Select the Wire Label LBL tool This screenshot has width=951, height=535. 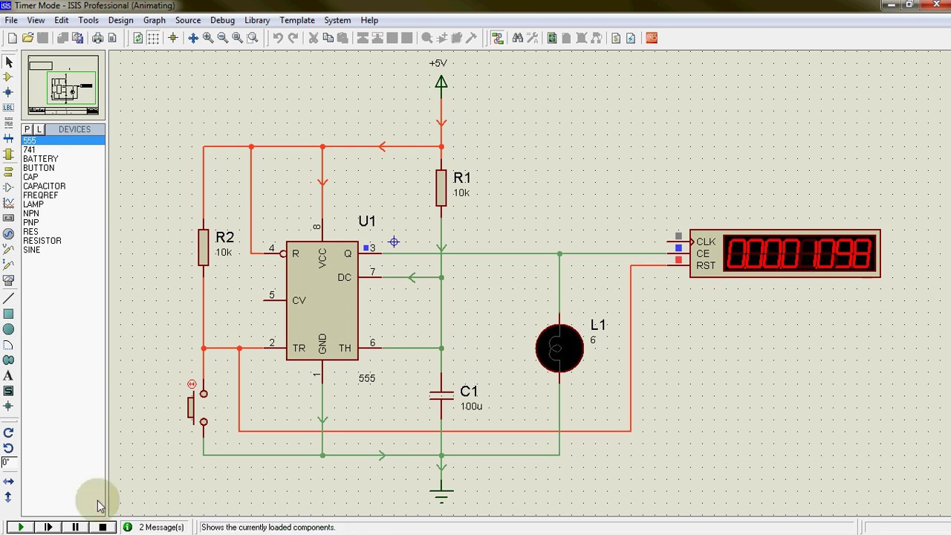pos(9,108)
